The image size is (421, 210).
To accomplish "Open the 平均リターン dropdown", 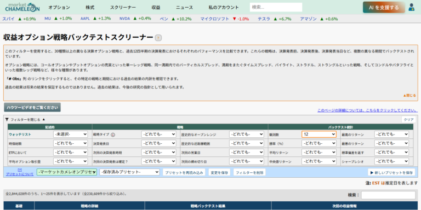I will pyautogui.click(x=319, y=153).
